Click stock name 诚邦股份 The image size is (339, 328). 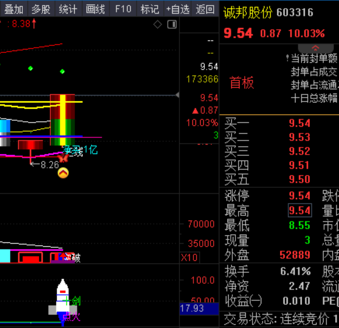click(248, 12)
